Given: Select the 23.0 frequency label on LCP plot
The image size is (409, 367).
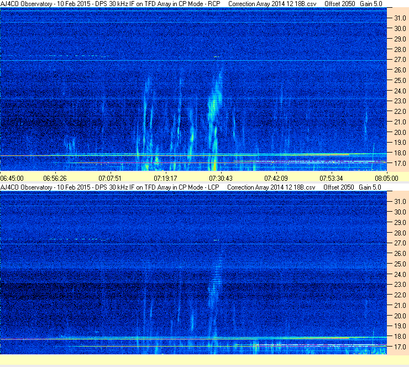Looking at the screenshot, I should tap(400, 284).
